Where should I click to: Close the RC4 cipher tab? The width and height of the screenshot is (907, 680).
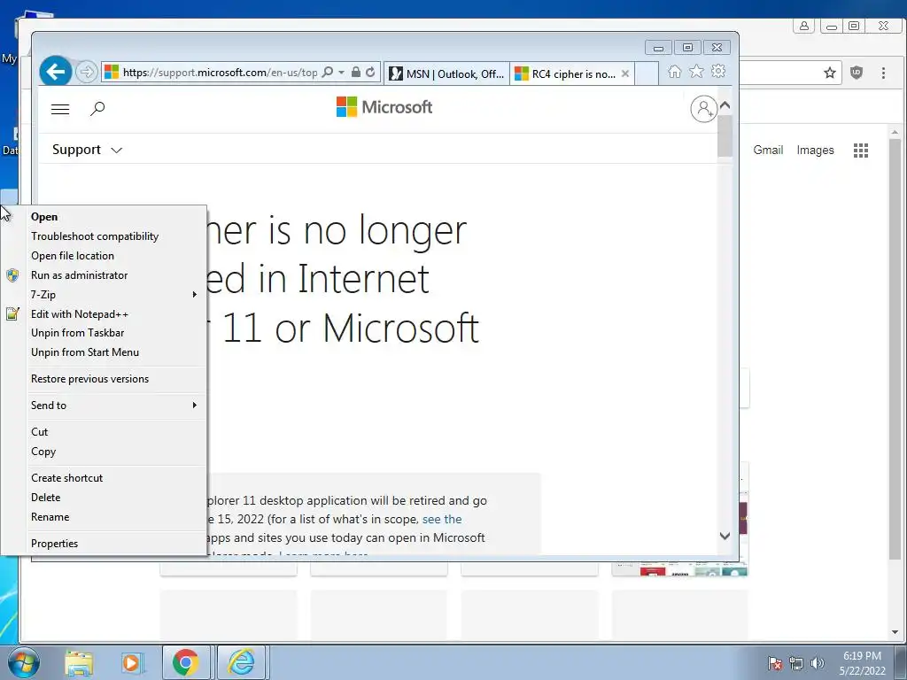[x=625, y=73]
